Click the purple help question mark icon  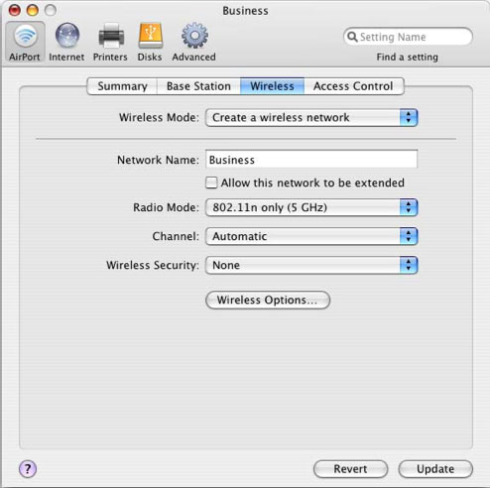click(x=28, y=468)
